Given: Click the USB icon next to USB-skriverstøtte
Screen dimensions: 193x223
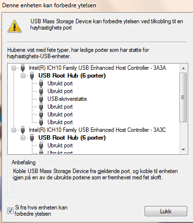Looking at the screenshot, I should (x=41, y=99).
